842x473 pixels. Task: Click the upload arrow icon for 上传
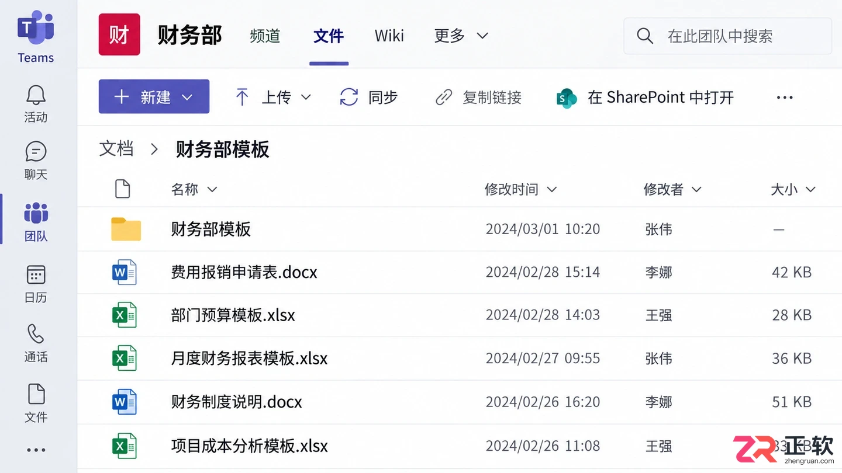pos(242,97)
